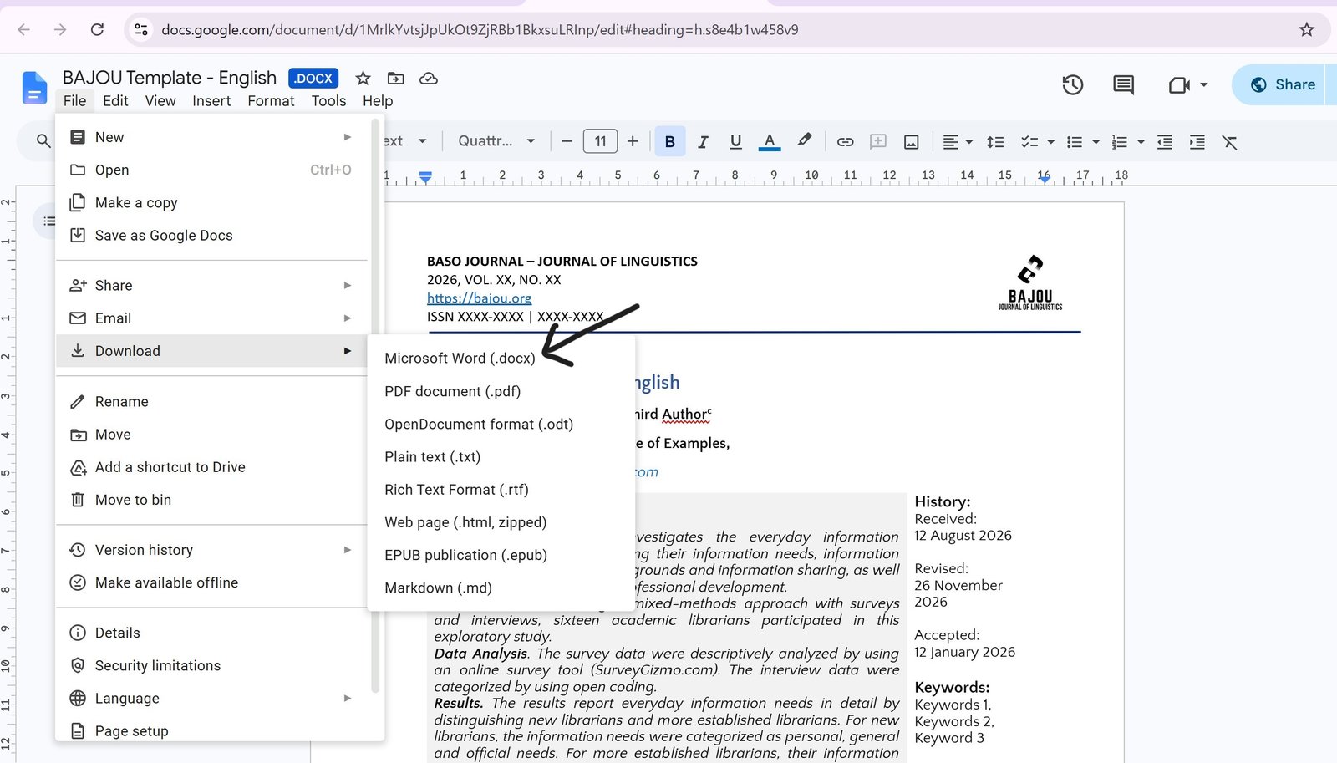The image size is (1337, 763).
Task: Expand the Email submenu
Action: tap(211, 318)
